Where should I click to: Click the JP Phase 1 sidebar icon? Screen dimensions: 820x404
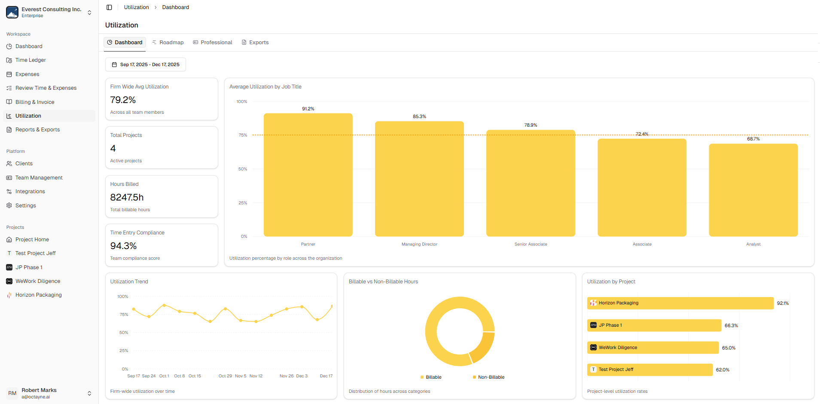(9, 267)
